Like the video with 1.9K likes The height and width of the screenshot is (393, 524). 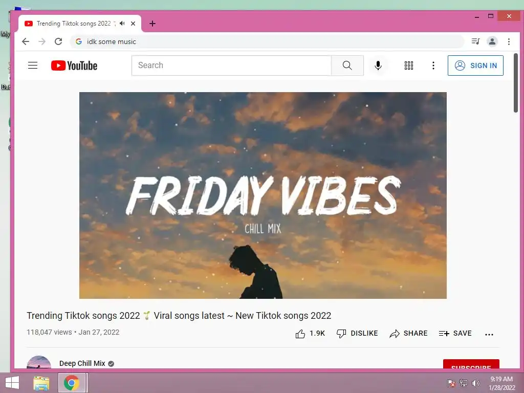(x=310, y=333)
